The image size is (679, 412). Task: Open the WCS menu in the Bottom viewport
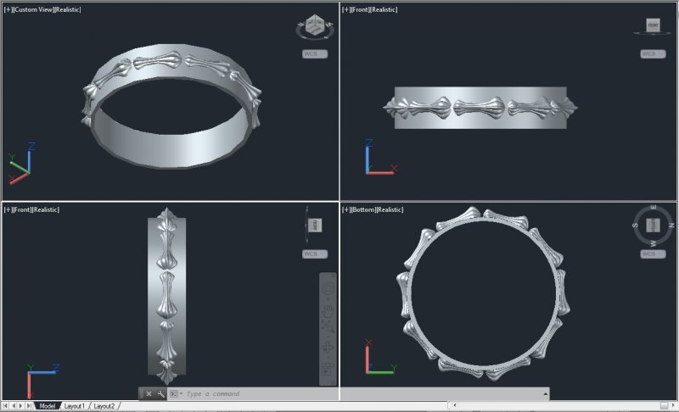pos(653,253)
